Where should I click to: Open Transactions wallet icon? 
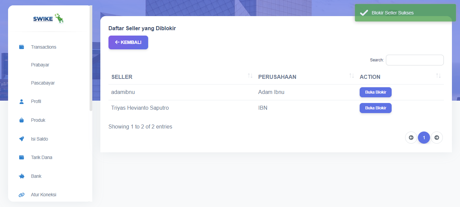(22, 47)
